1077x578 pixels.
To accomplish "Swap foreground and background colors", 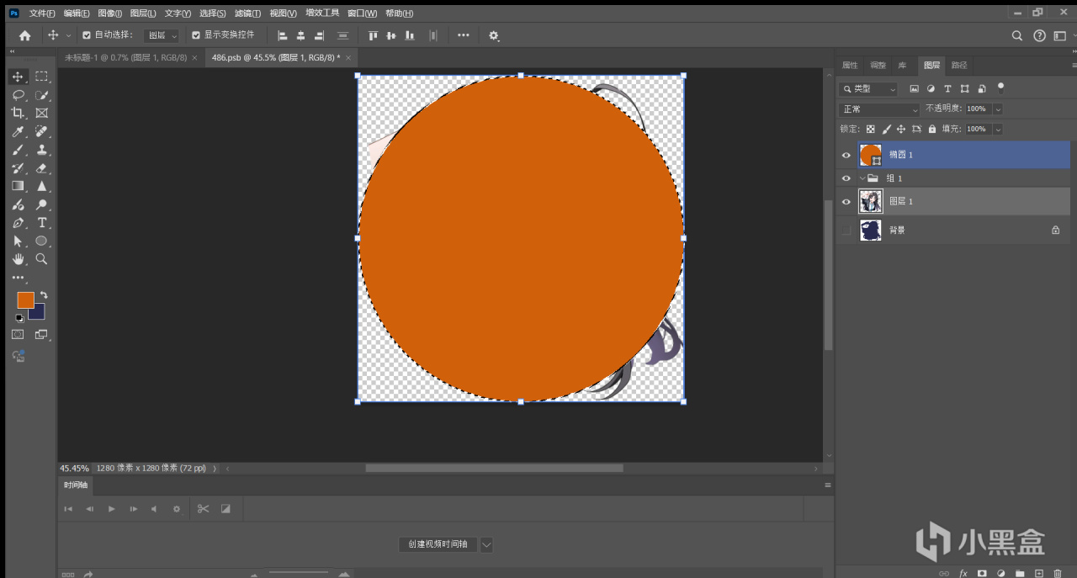I will pos(44,295).
